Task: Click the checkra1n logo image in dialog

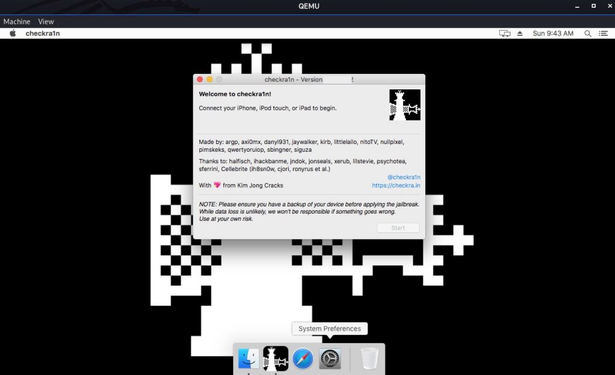Action: coord(405,104)
